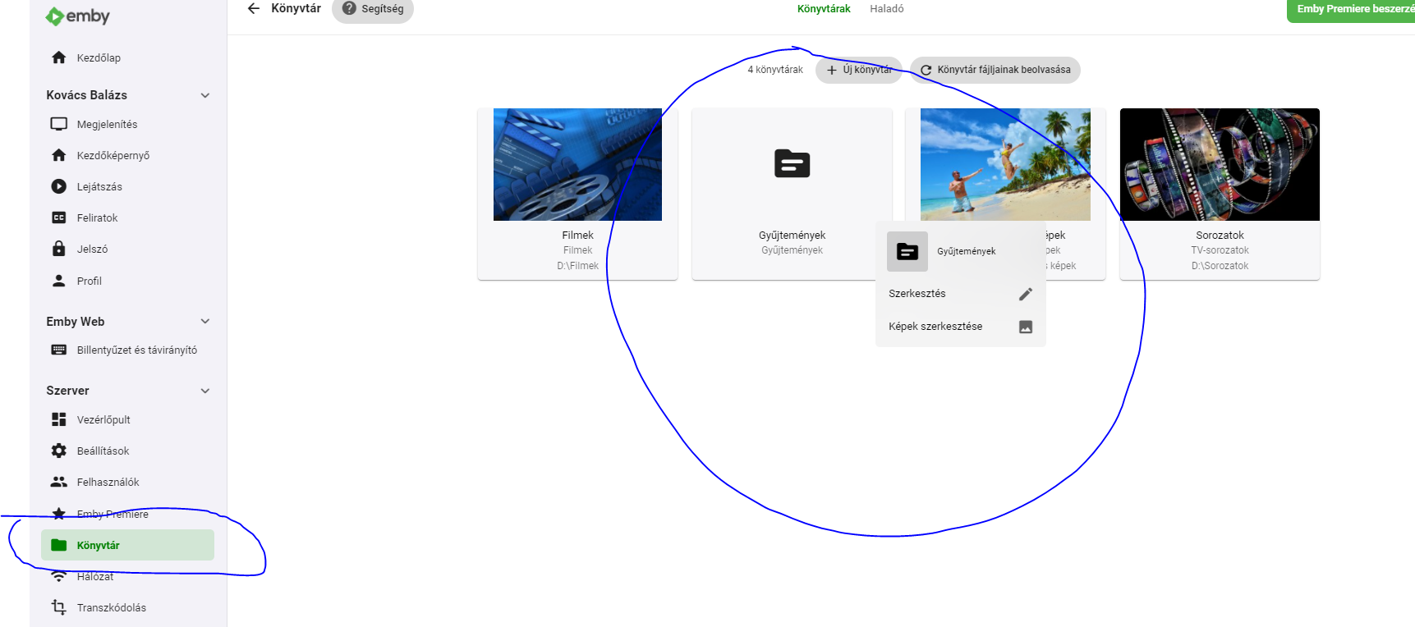
Task: Switch to the Könyvtárak tab
Action: click(x=824, y=9)
